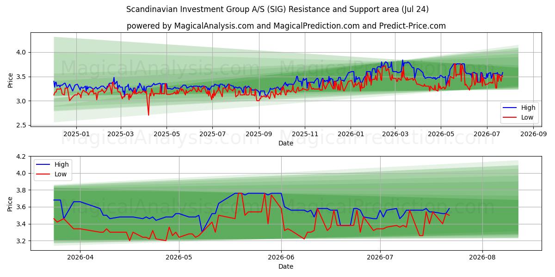This screenshot has width=555, height=277.
Task: Click the upper chart 'Date' axis label
Action: click(x=286, y=144)
